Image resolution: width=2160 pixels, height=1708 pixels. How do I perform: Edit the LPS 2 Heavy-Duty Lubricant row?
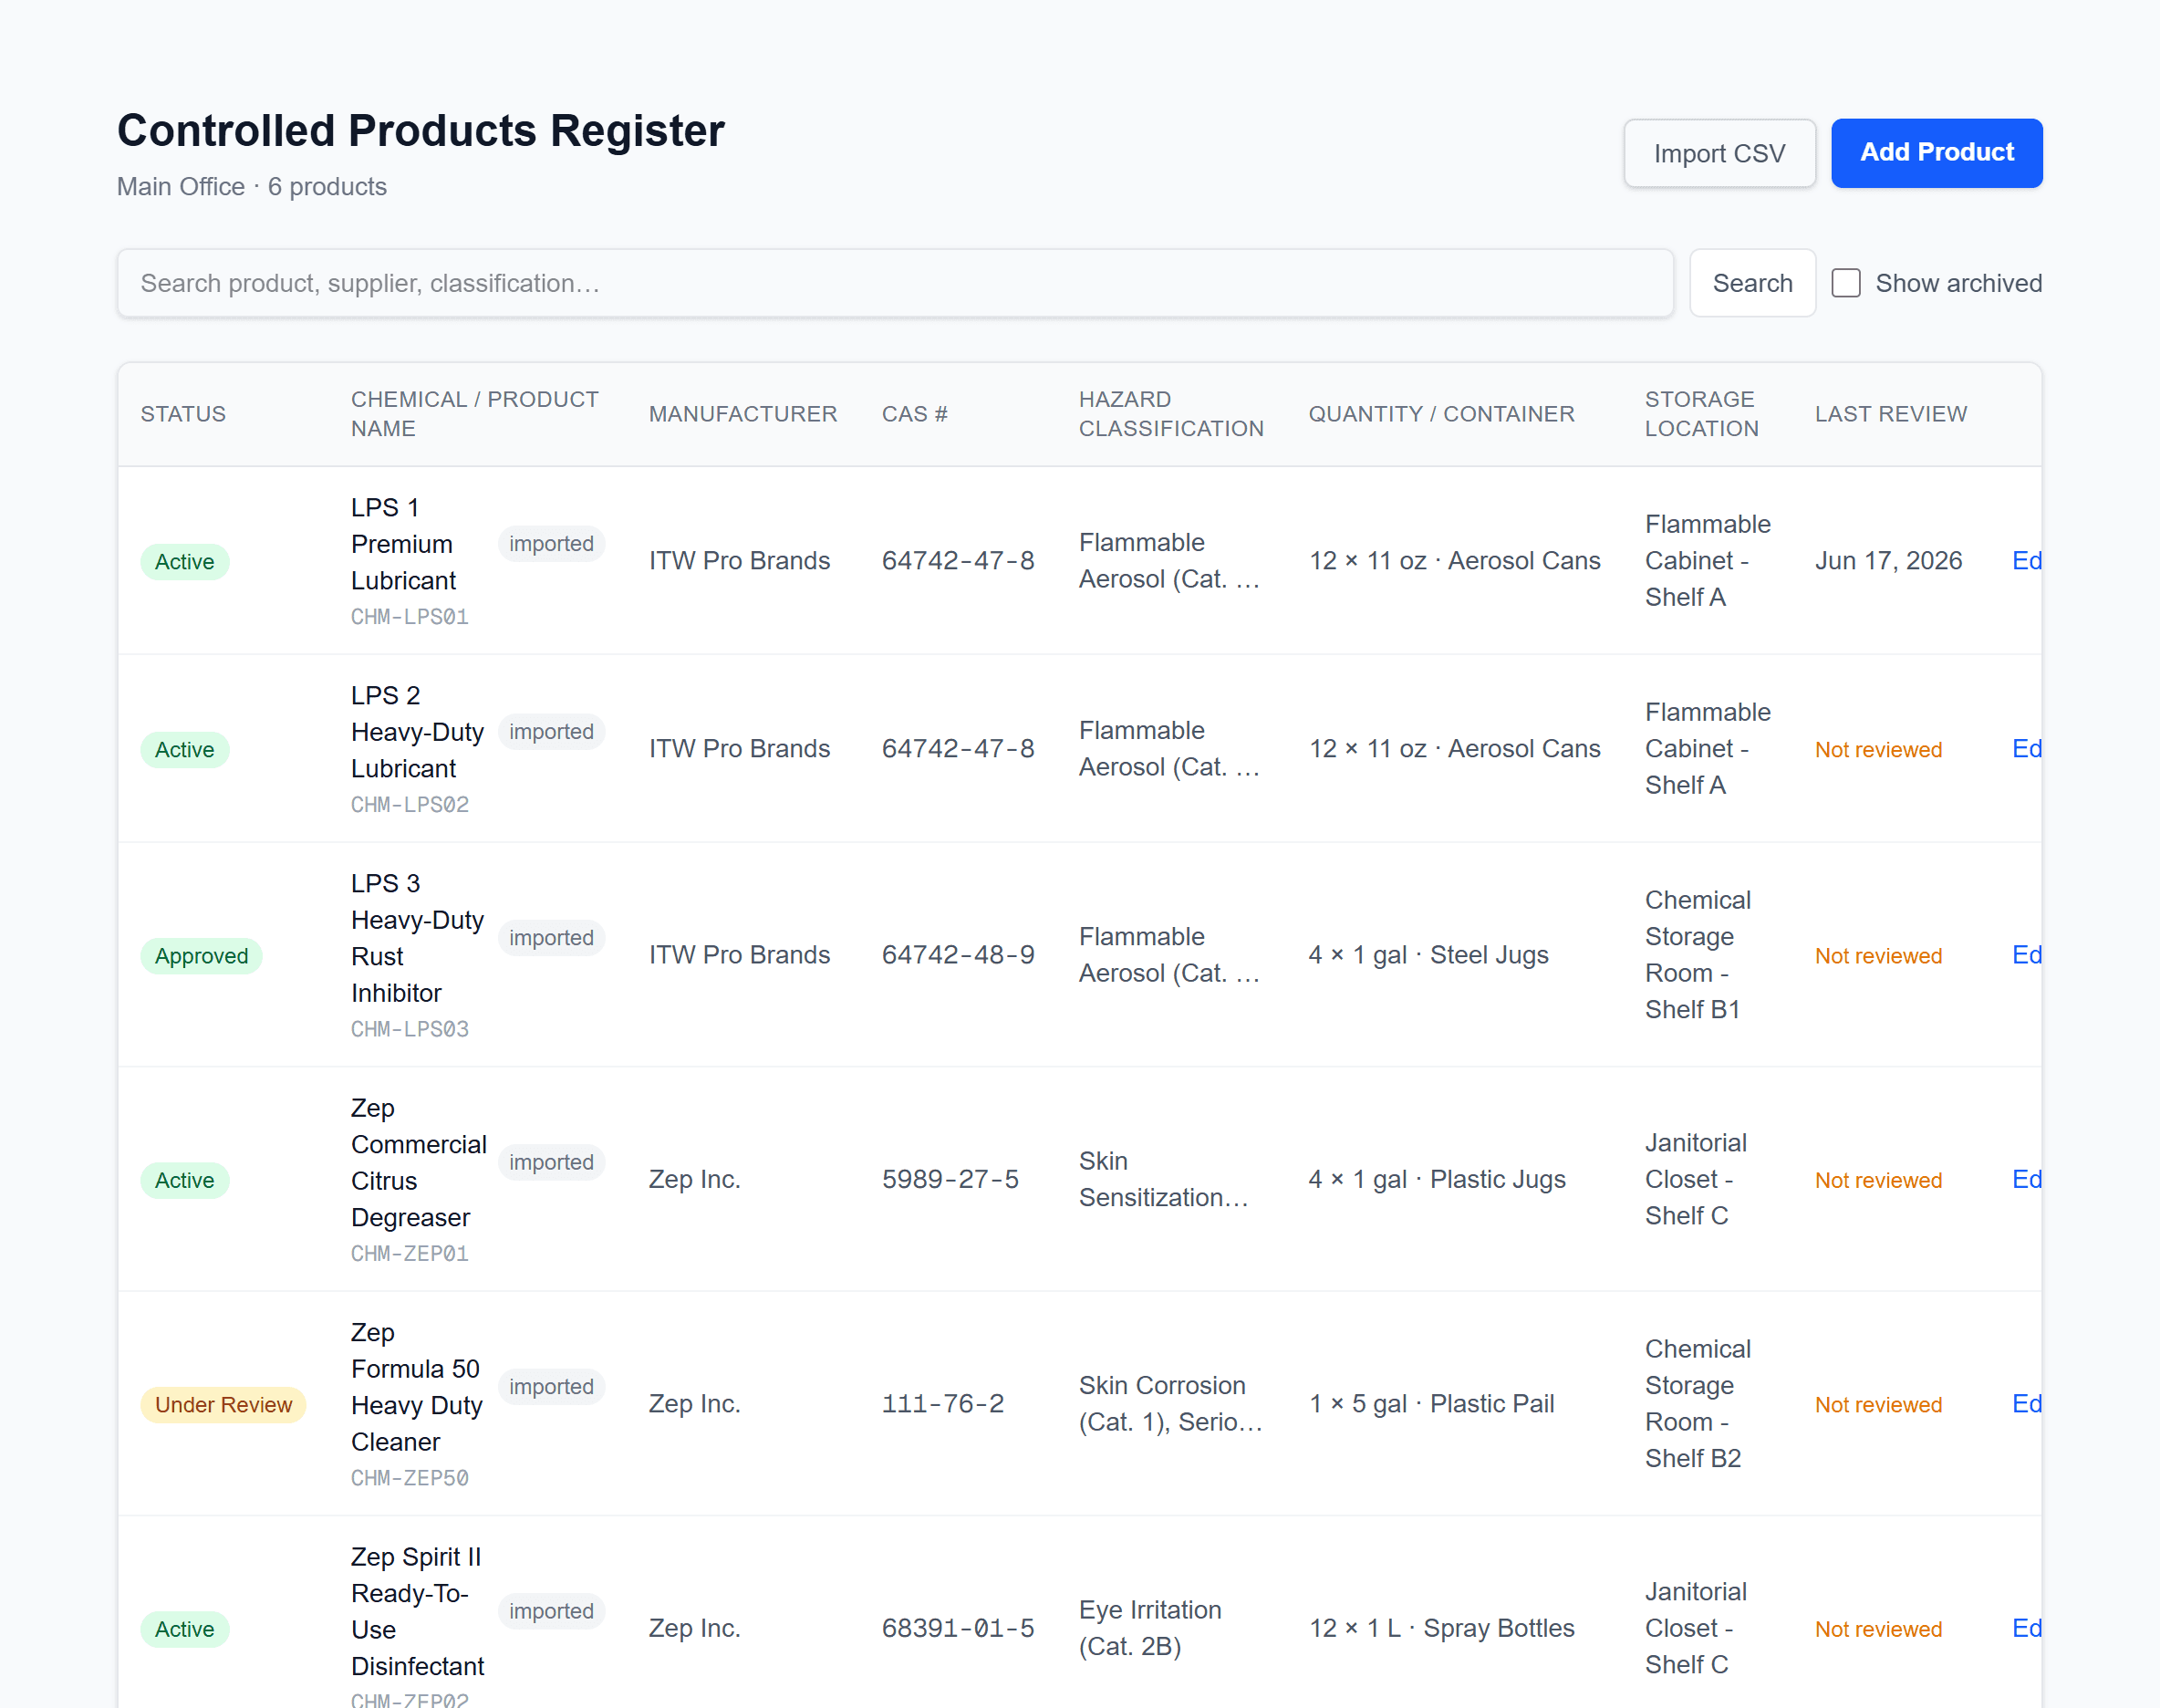2027,749
